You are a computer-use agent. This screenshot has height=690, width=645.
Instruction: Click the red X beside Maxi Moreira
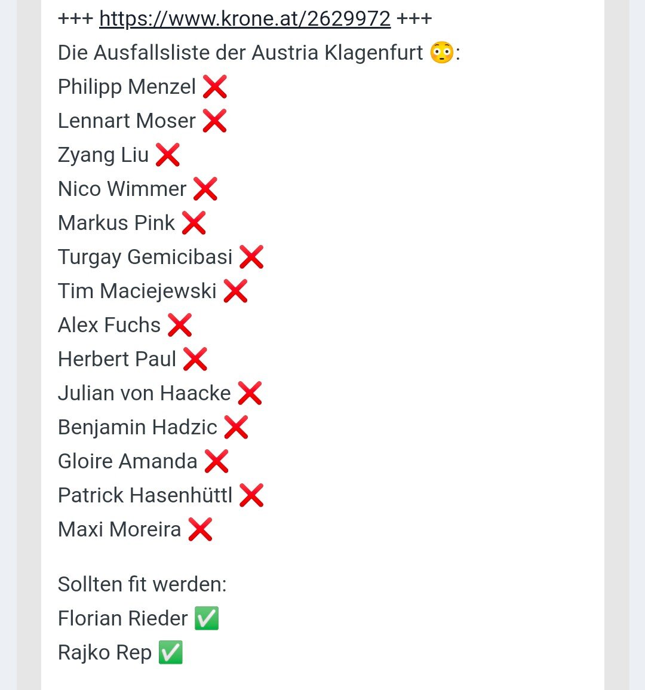click(x=200, y=529)
